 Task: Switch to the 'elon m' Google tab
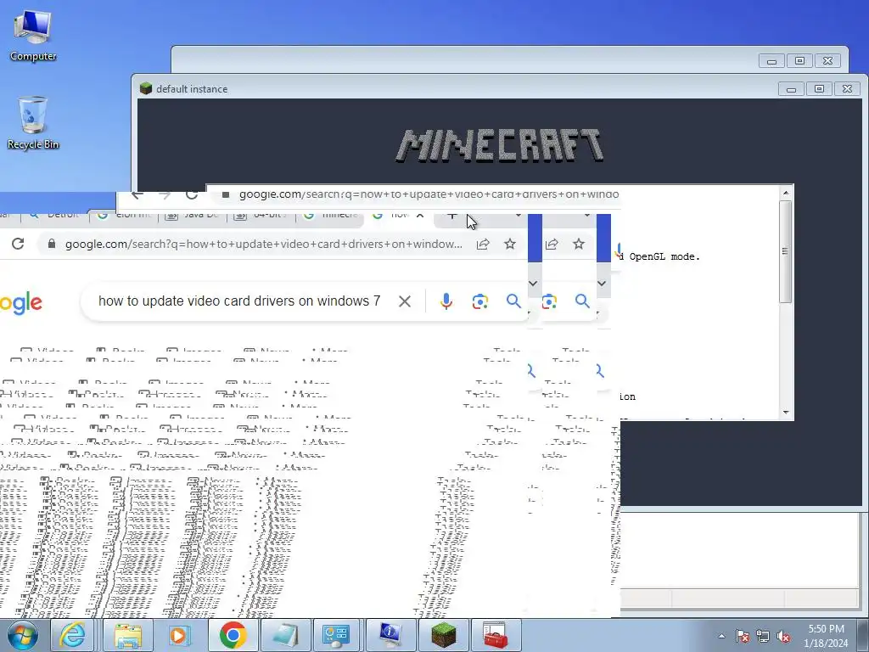coord(124,215)
